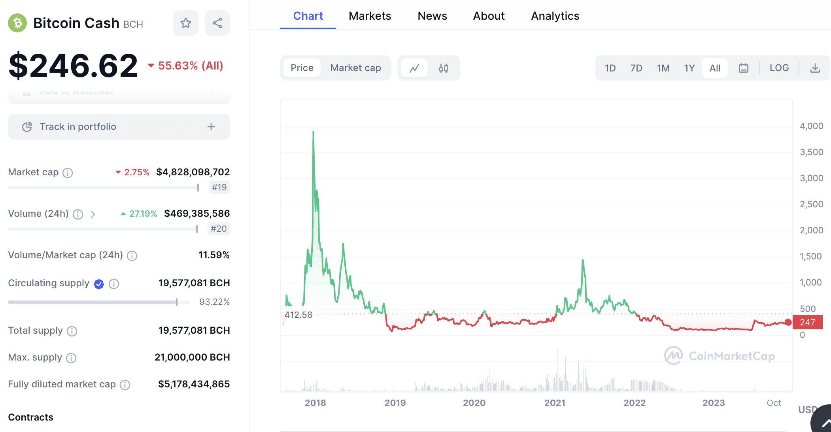Expand the Volume (24h) details chevron

(x=93, y=214)
